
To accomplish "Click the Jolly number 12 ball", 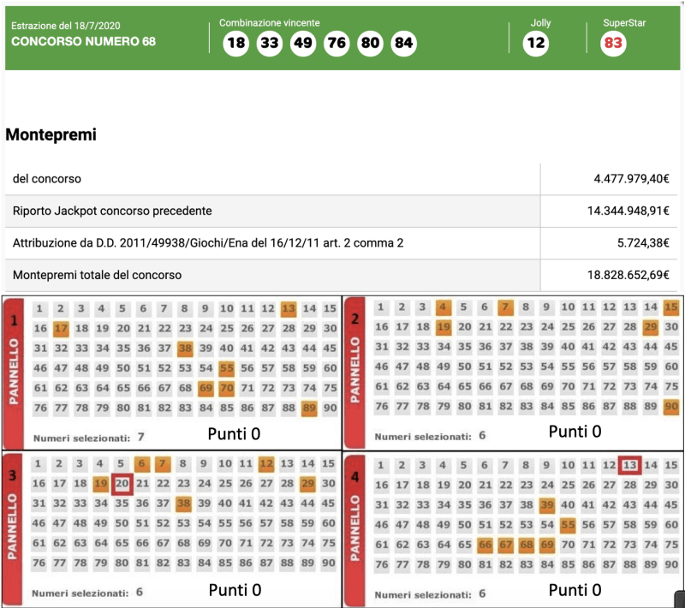I will coord(536,44).
